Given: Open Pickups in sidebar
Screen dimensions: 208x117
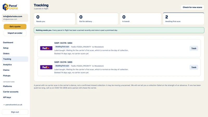Looking at the screenshot, I should pyautogui.click(x=15, y=76).
